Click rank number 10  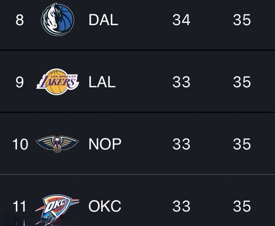click(x=20, y=145)
